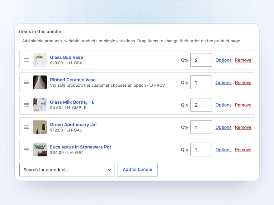Remove Eucalyptus in Stoneware Pot from bundle

(x=243, y=150)
